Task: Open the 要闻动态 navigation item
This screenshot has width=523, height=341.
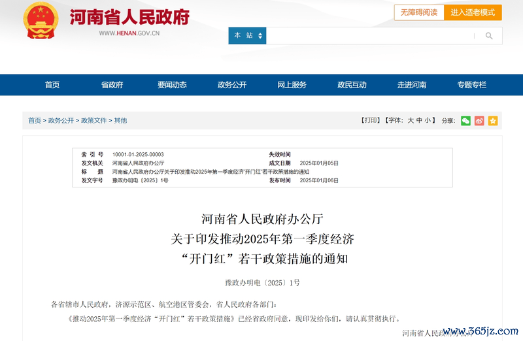Action: pyautogui.click(x=172, y=85)
